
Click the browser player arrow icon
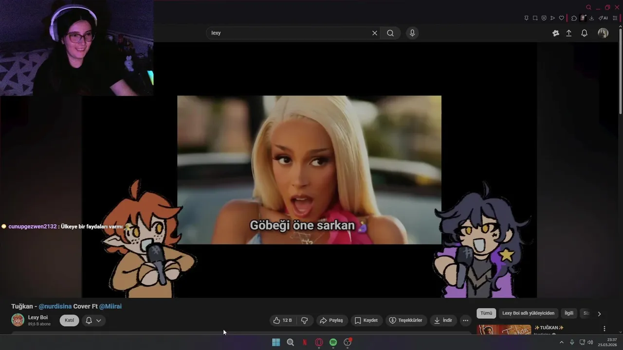tap(552, 18)
